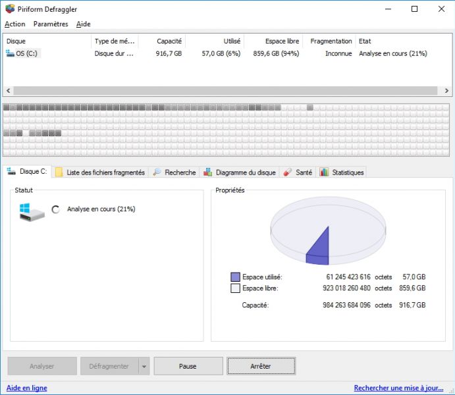Click the Diagramme du disque blocks icon
455x395 pixels.
(x=208, y=172)
